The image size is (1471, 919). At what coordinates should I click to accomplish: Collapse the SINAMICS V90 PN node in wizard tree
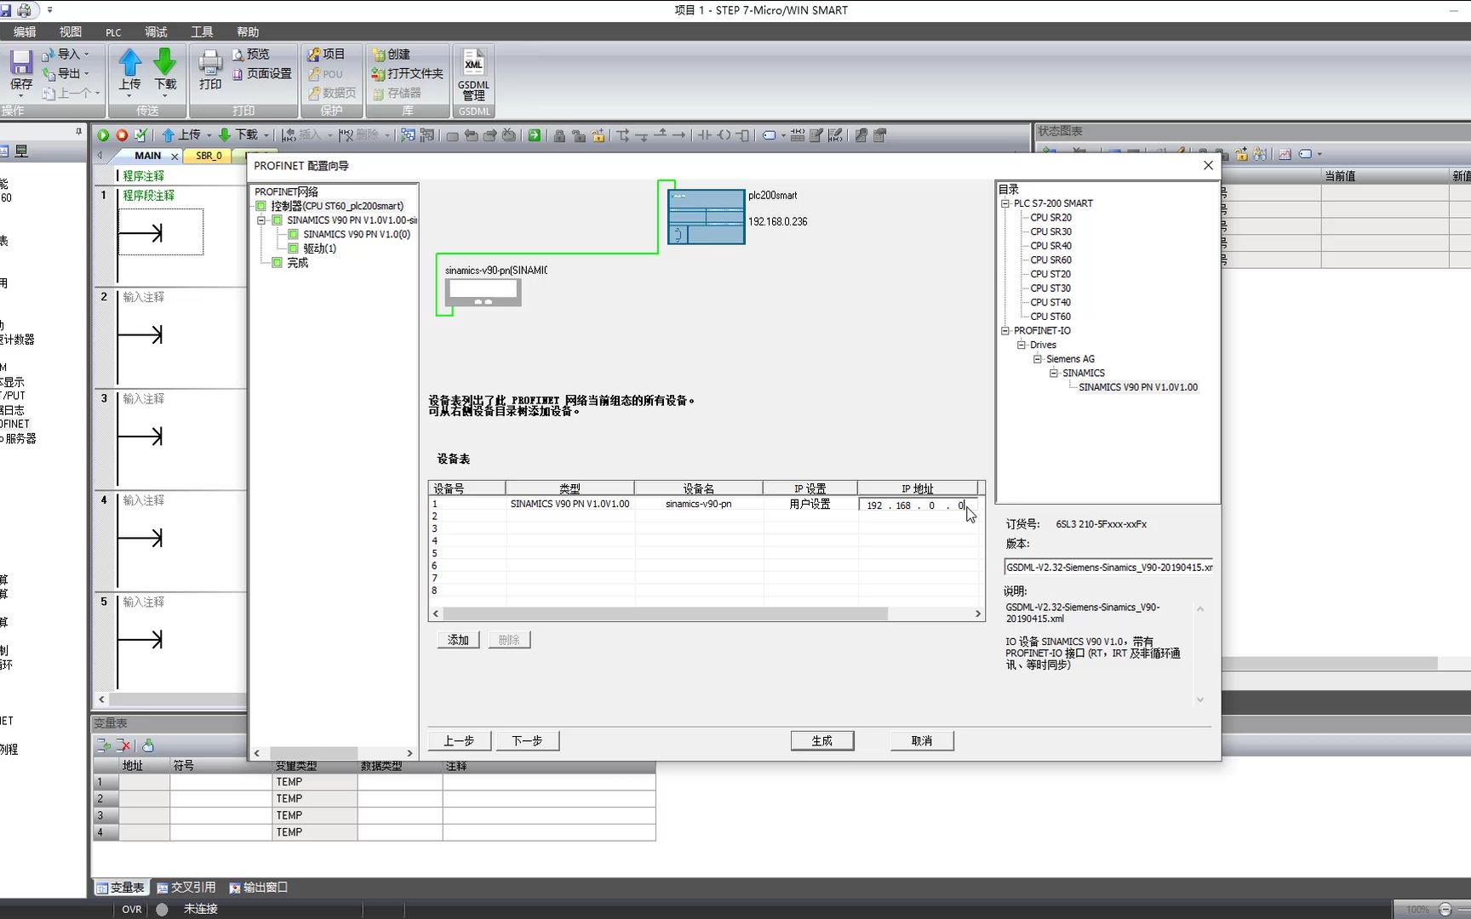[x=261, y=220]
